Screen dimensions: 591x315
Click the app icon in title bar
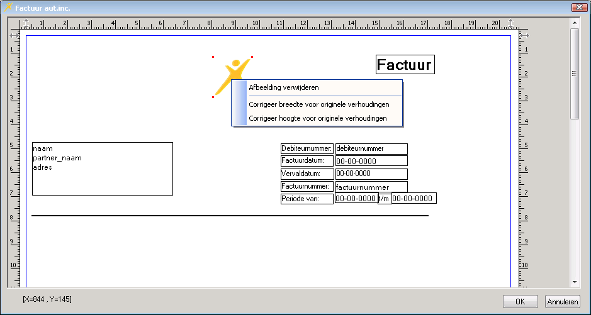(x=8, y=7)
